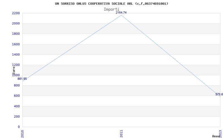Click the 0 y-axis tick label
The width and height of the screenshot is (223, 139).
tap(19, 127)
